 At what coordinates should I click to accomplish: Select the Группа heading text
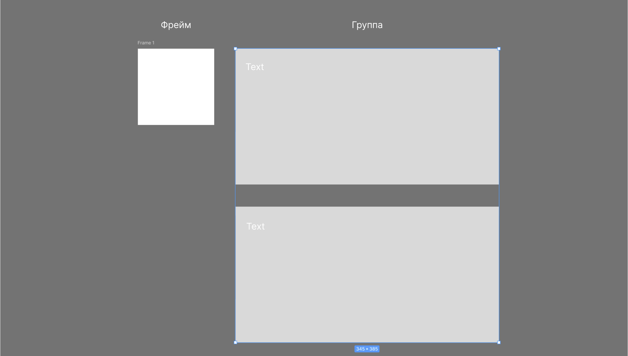click(x=367, y=25)
